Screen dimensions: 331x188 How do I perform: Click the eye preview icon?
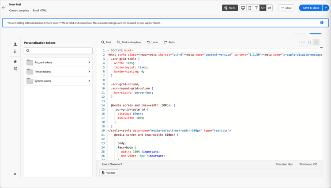[x=269, y=8]
